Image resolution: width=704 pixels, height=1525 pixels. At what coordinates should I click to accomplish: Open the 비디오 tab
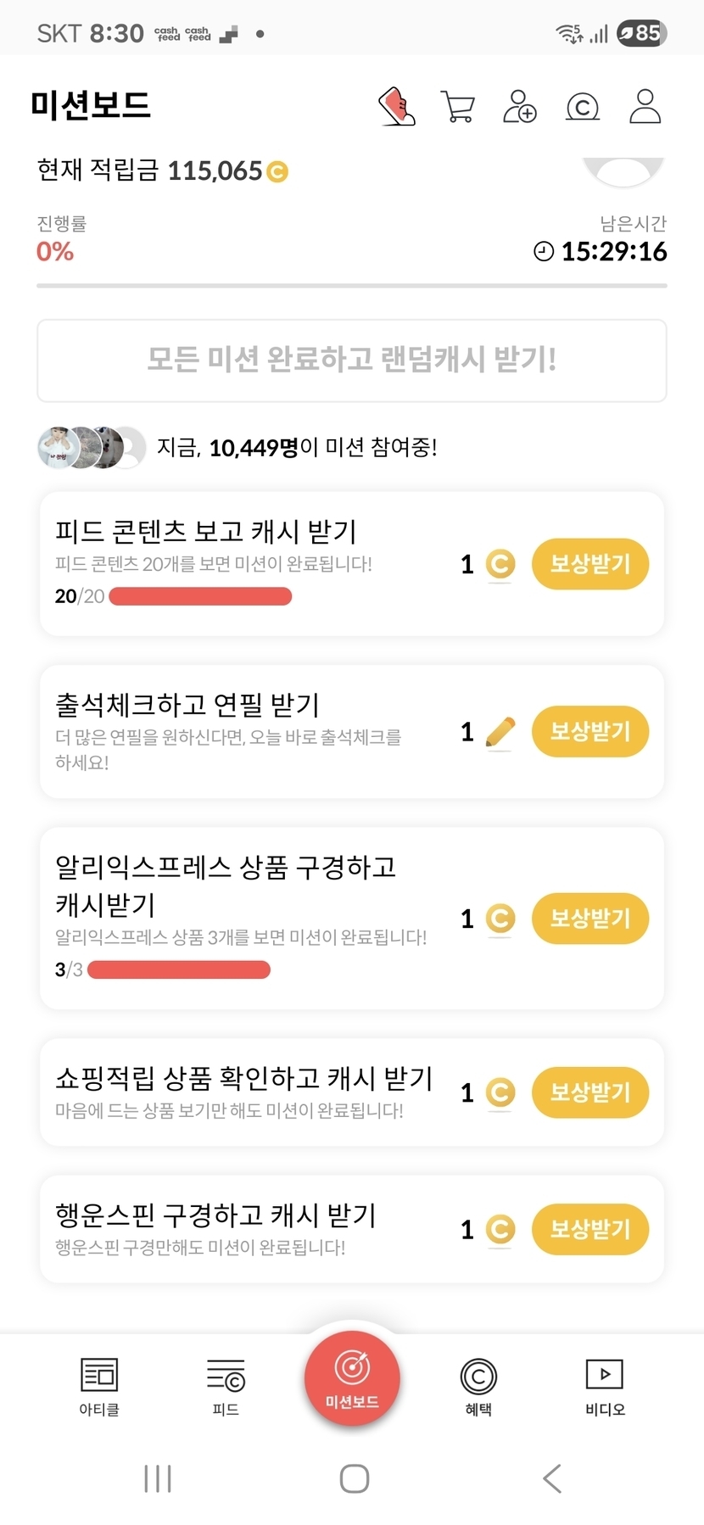tap(605, 1386)
